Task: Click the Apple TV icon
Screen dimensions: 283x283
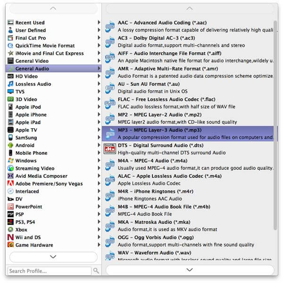Action: tap(10, 130)
